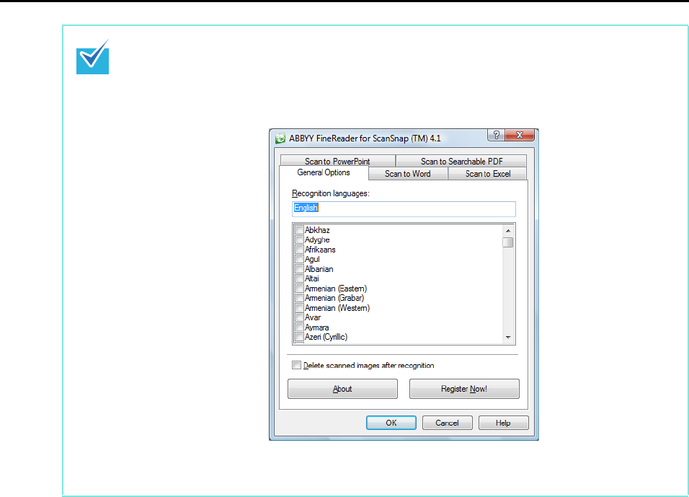Check the Adyghe language checkbox

[x=299, y=239]
